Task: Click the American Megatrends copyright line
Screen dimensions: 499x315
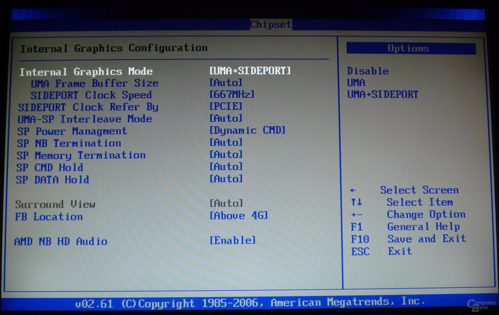Action: point(250,303)
